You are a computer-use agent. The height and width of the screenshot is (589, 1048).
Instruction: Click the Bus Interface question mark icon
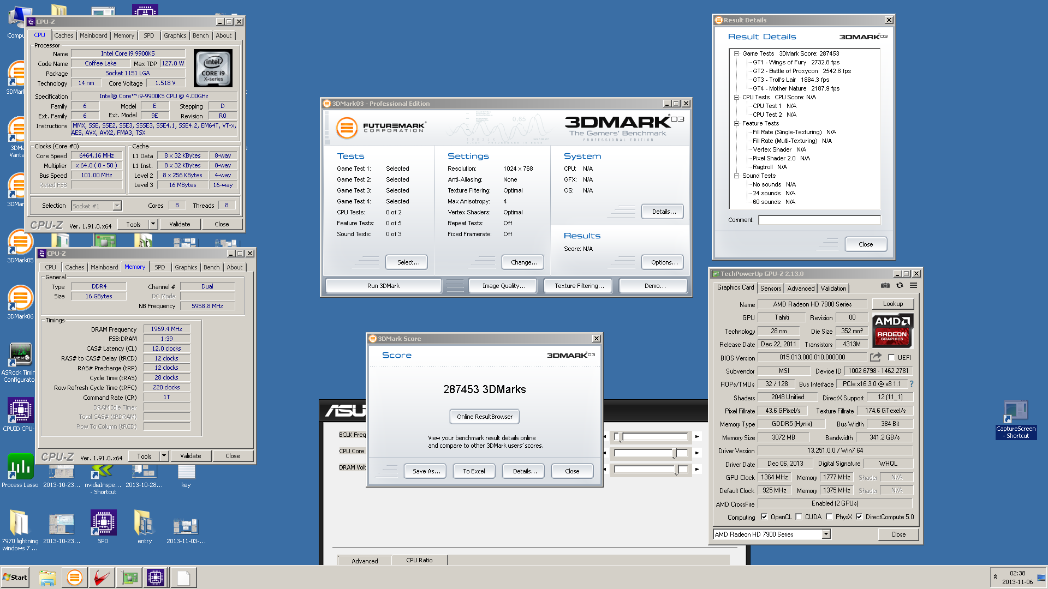coord(912,384)
